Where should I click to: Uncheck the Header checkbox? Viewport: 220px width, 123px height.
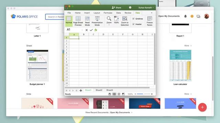coord(133,24)
